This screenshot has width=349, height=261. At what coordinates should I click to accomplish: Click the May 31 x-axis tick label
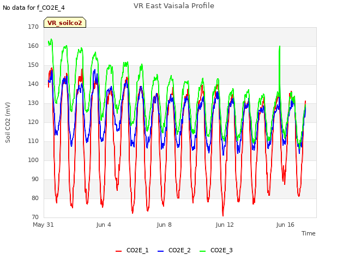pos(43,225)
